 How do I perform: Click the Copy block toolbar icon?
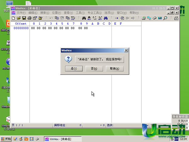click(x=57, y=18)
